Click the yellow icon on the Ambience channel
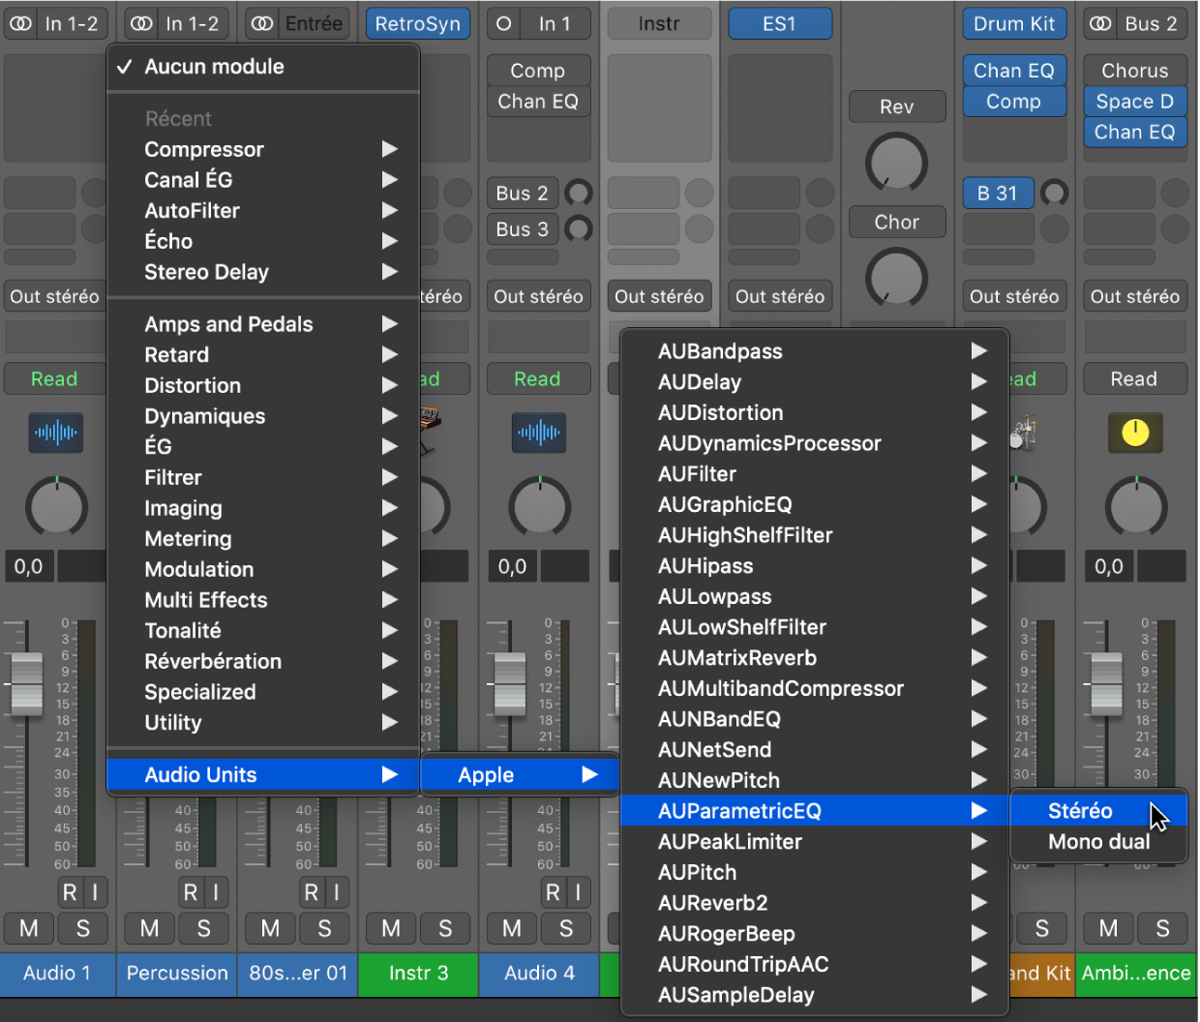Screen dimensions: 1200x1022 (x=1135, y=434)
